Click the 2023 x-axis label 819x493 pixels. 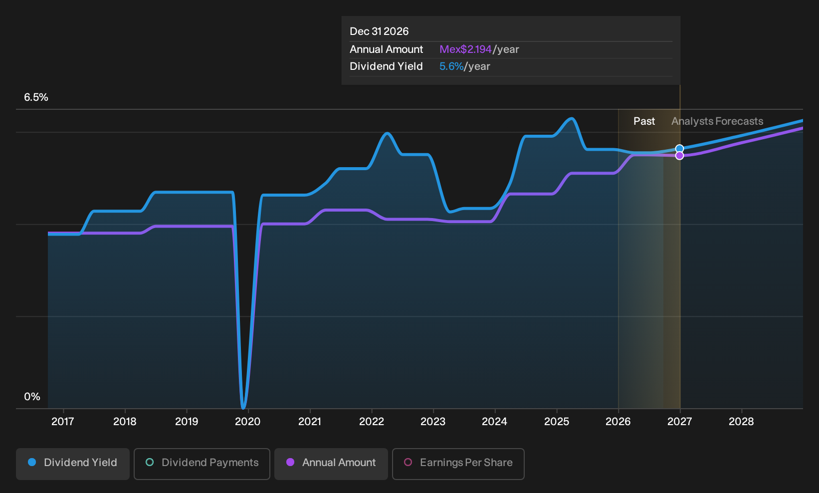(433, 422)
